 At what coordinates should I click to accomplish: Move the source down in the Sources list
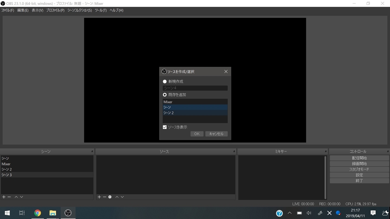pyautogui.click(x=122, y=197)
